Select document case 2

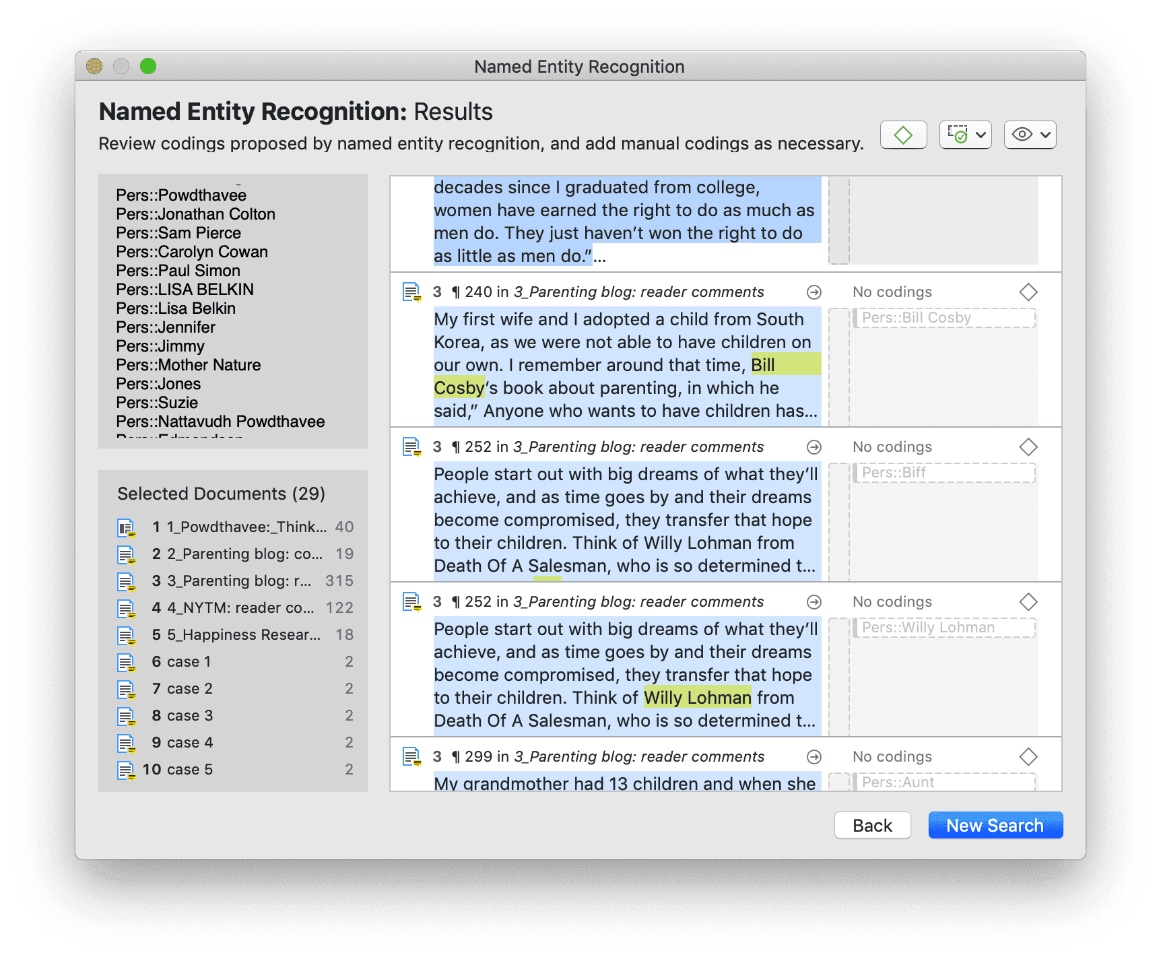tap(235, 689)
